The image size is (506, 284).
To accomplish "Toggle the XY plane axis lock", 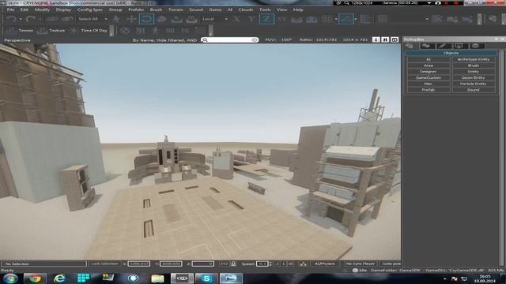I will click(x=281, y=19).
